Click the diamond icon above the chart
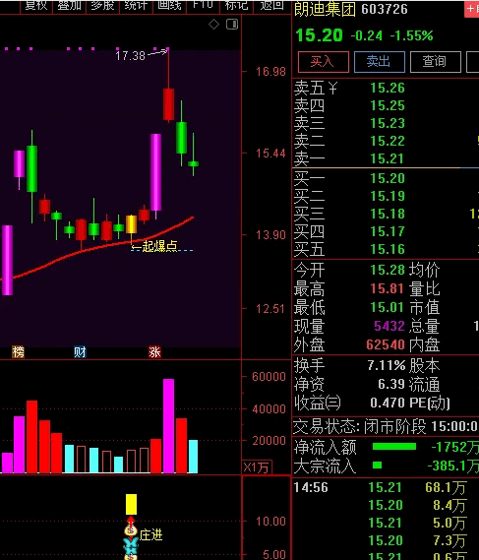479x560 pixels. 213,25
